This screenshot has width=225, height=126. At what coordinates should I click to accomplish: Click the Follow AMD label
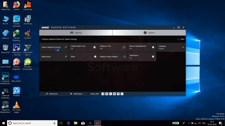click(x=95, y=94)
